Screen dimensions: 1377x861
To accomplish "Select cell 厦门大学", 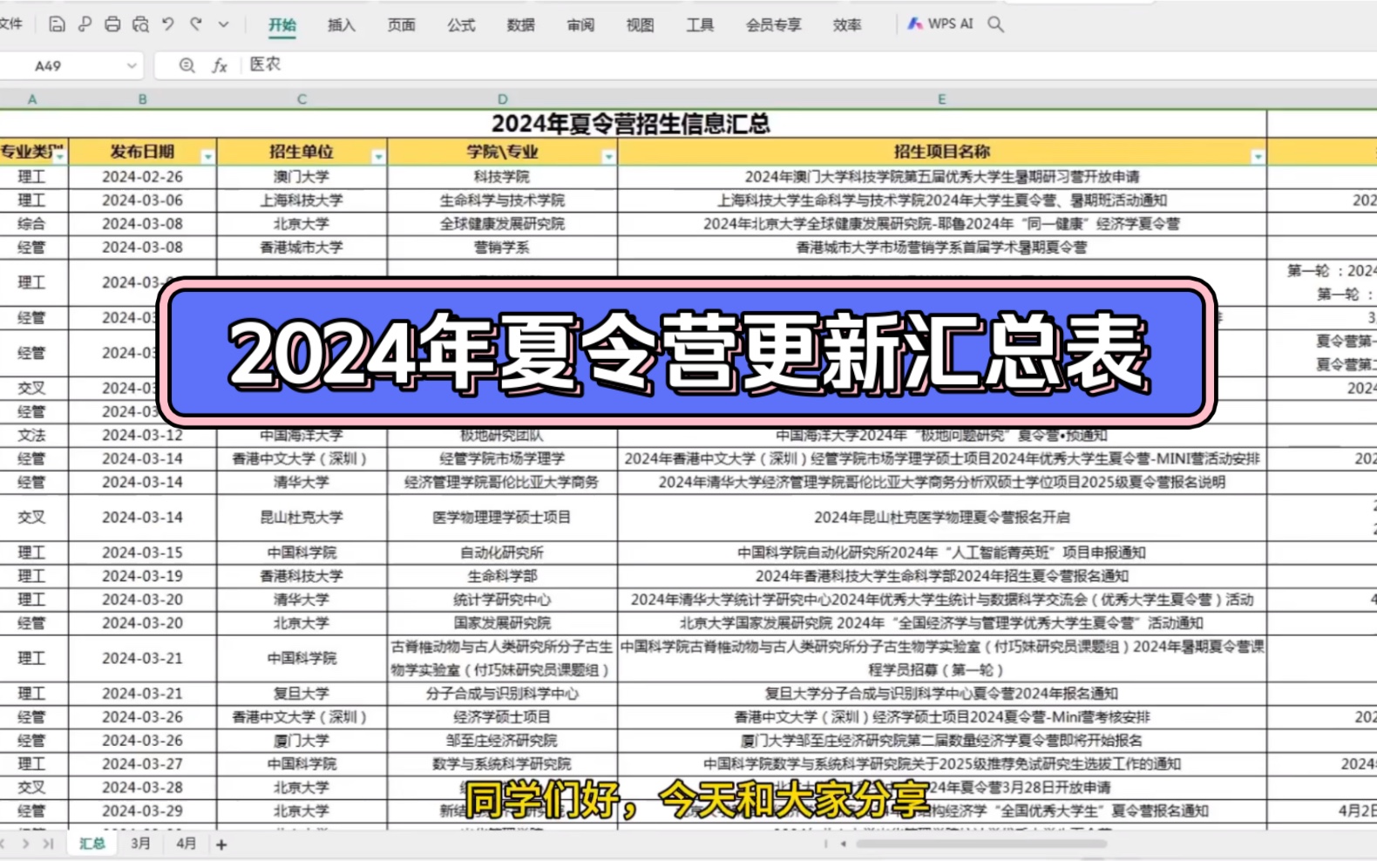I will tap(302, 741).
